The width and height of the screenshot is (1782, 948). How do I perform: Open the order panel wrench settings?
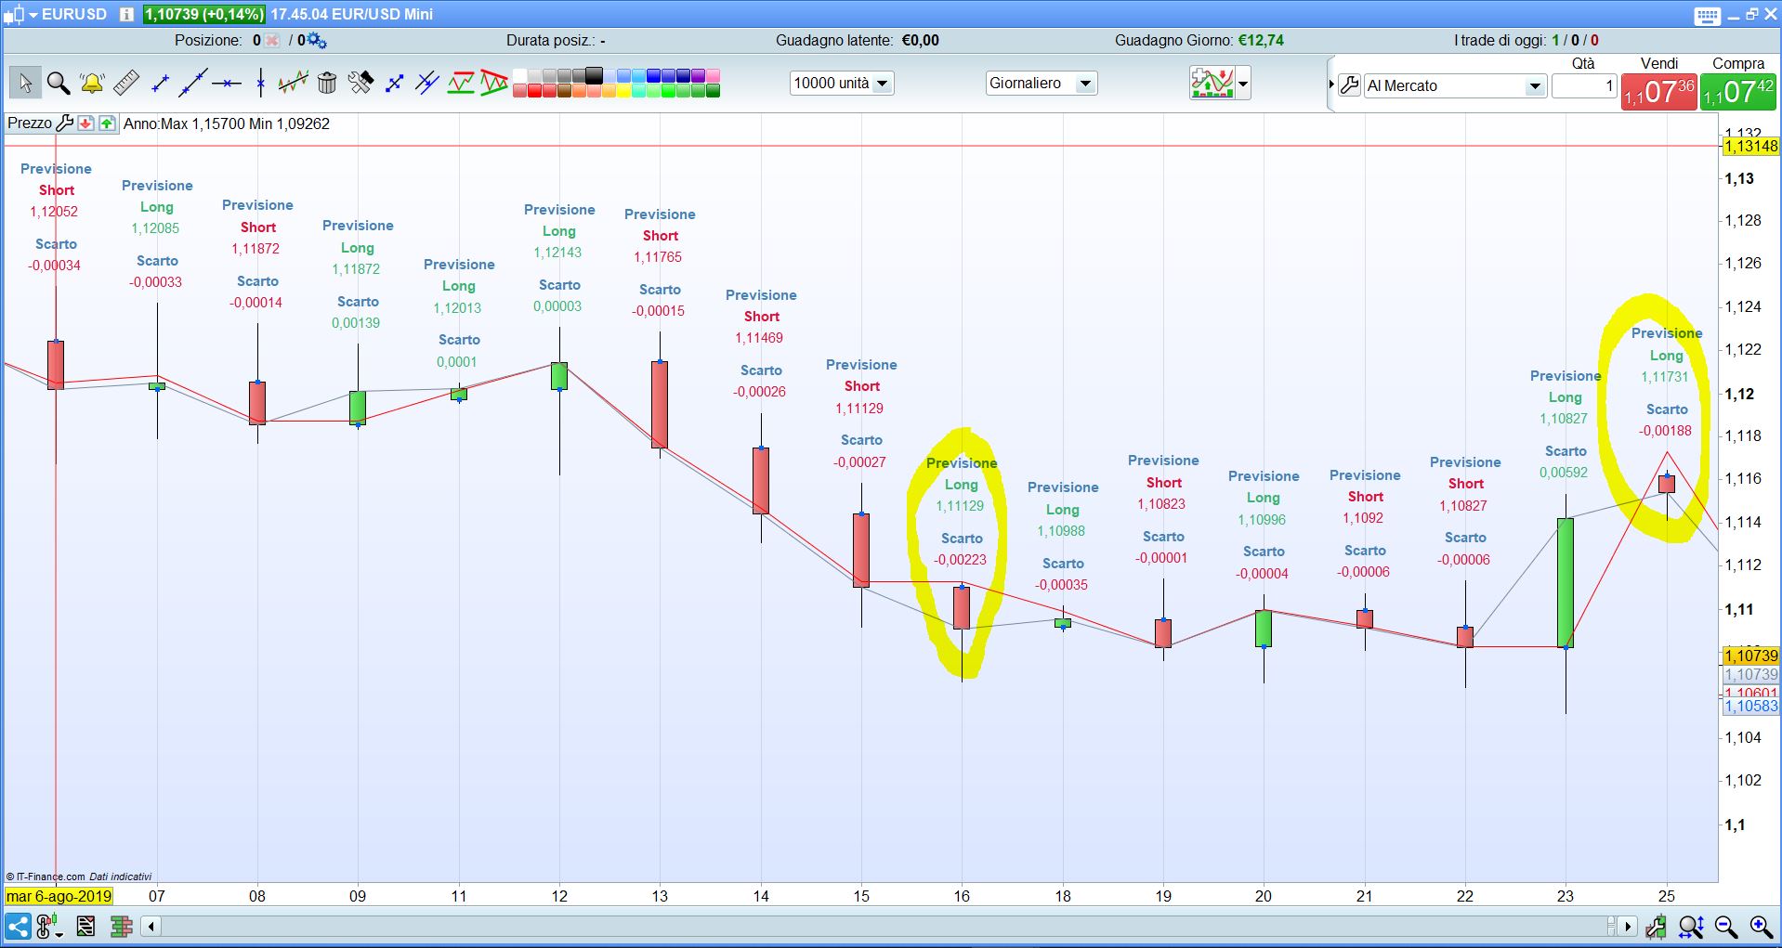pos(1350,85)
